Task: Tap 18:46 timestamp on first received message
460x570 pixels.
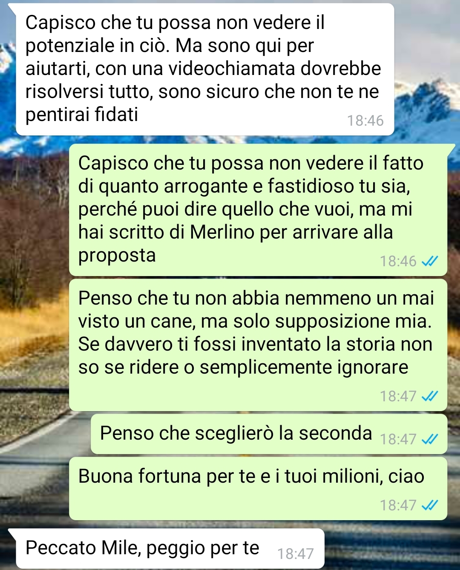Action: pos(365,121)
